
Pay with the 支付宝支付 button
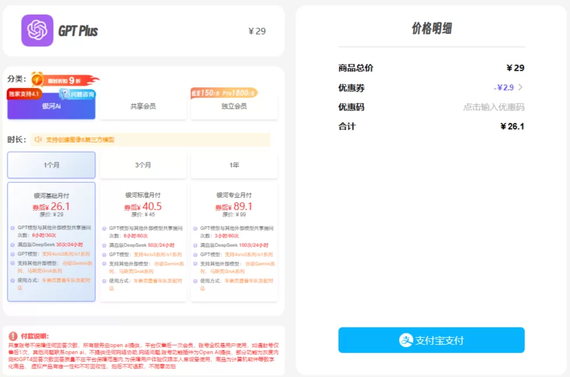coord(431,340)
